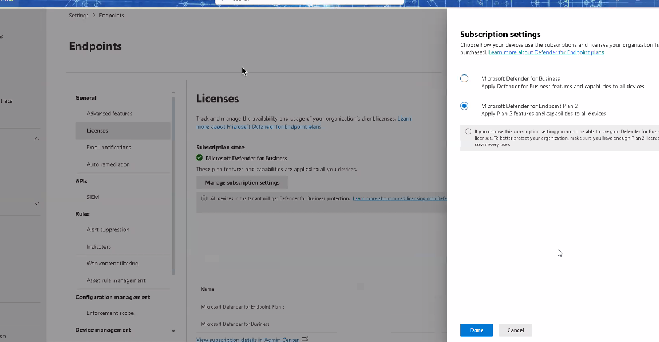
Task: Collapse the left navigation section with up chevron
Action: [36, 139]
